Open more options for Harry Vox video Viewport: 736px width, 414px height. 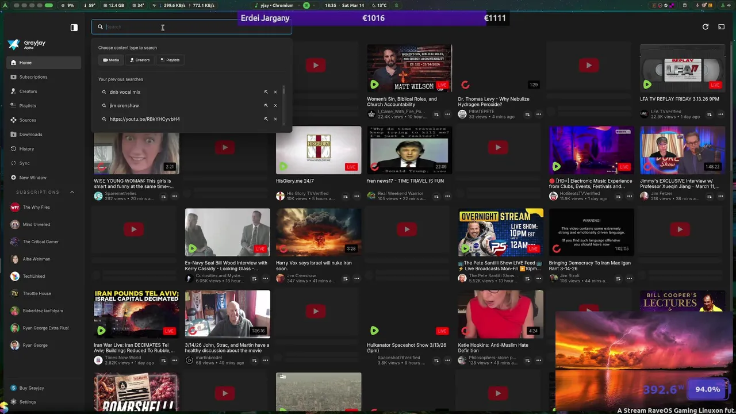[356, 278]
